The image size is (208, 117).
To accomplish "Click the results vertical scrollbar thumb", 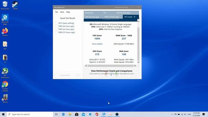I will (138, 44).
